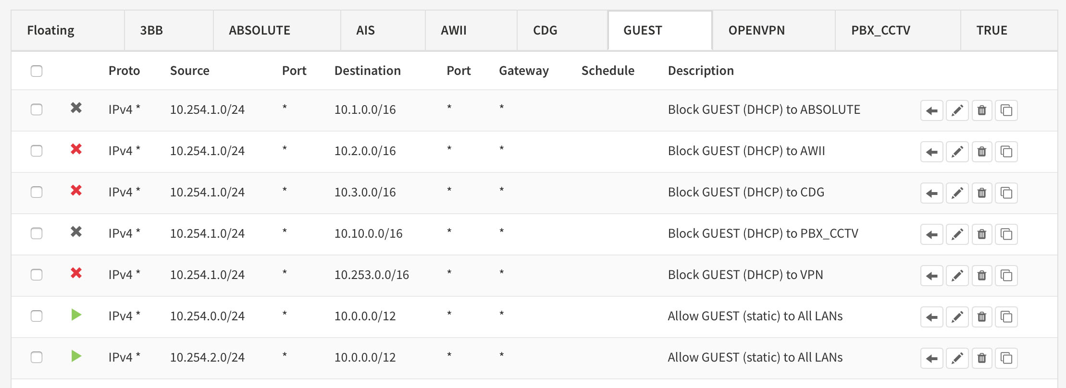
Task: Check the box for the 10.254.2.0/24 rule
Action: 37,357
